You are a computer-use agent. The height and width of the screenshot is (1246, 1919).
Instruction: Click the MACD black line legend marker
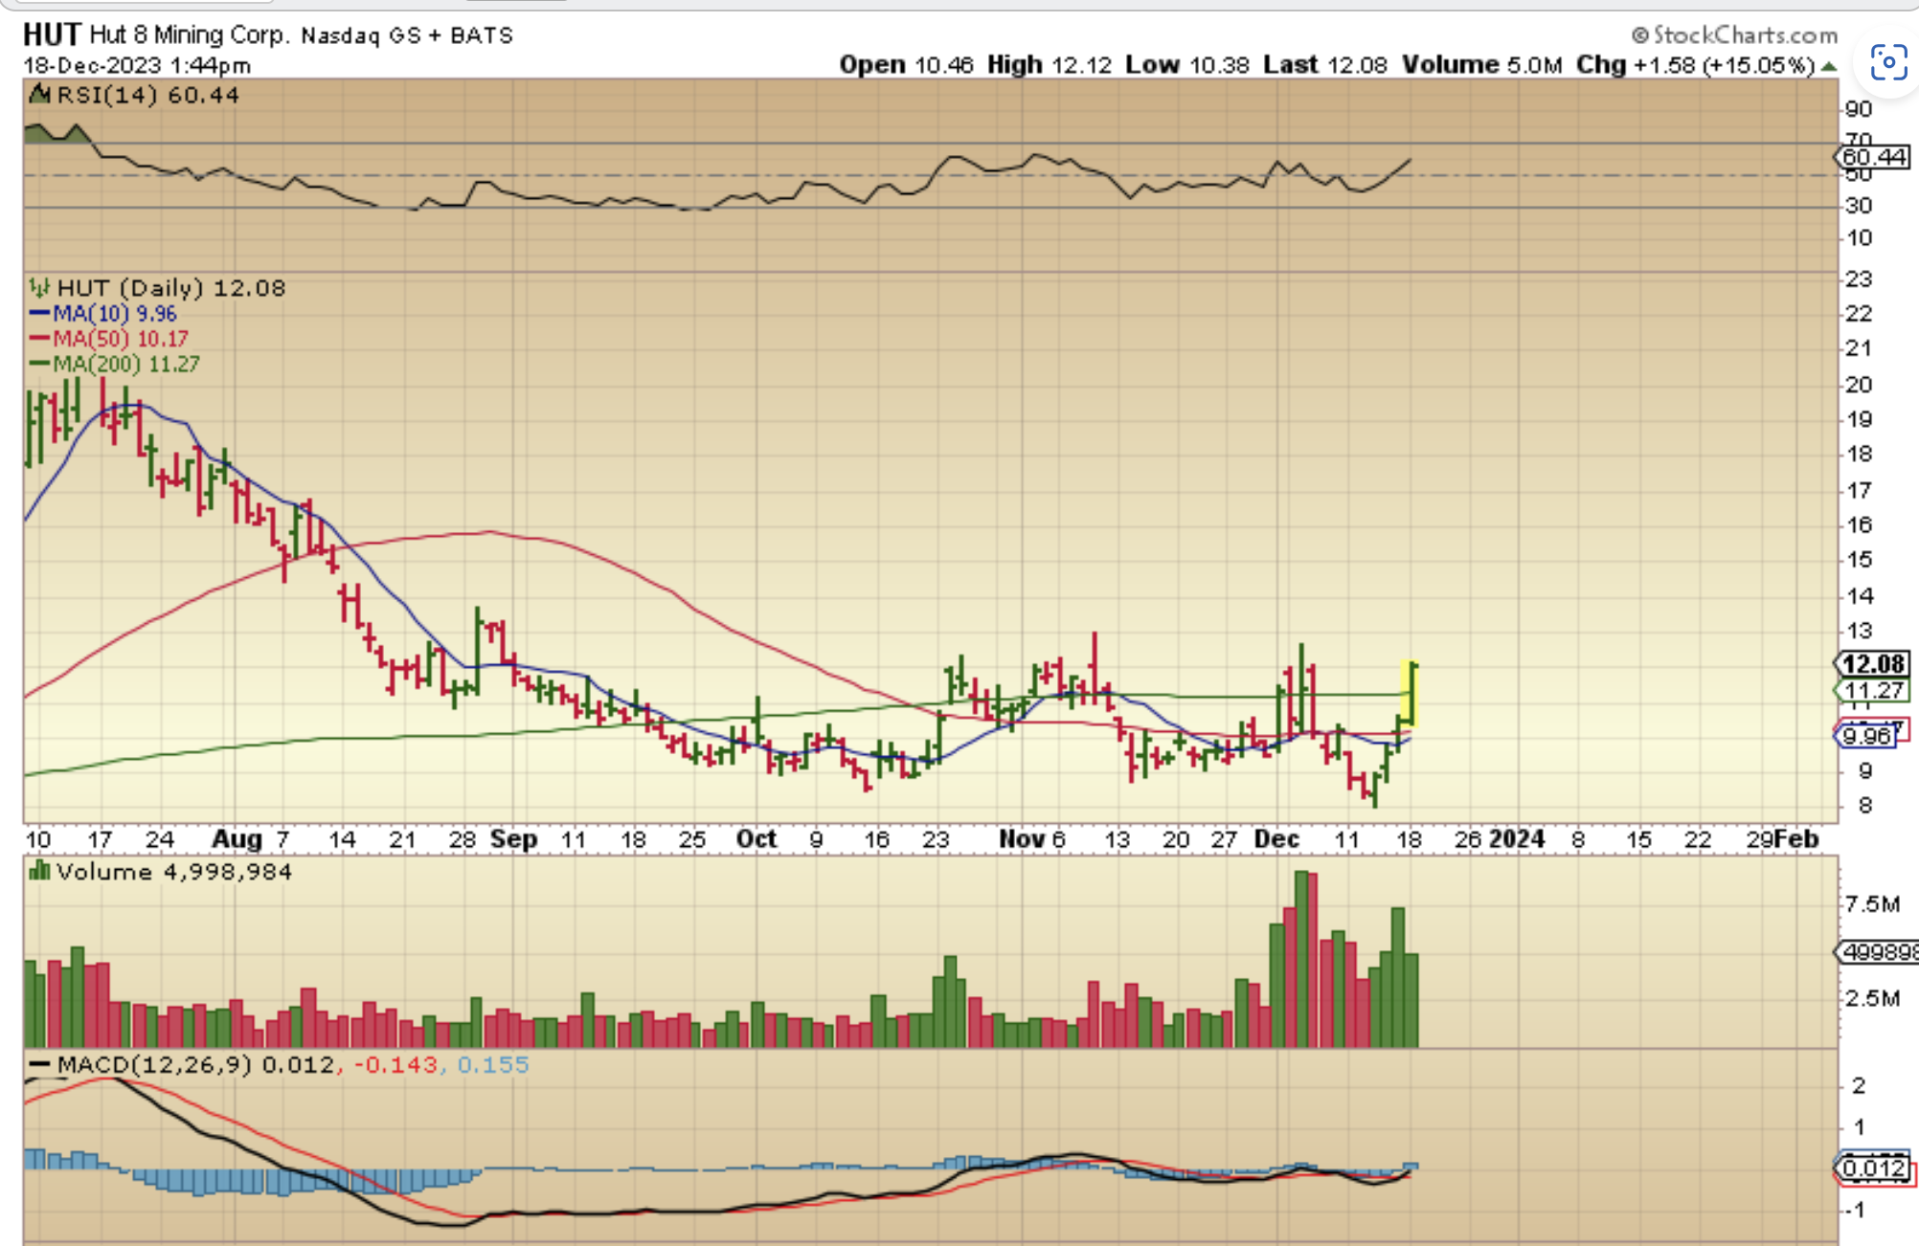[x=39, y=1064]
